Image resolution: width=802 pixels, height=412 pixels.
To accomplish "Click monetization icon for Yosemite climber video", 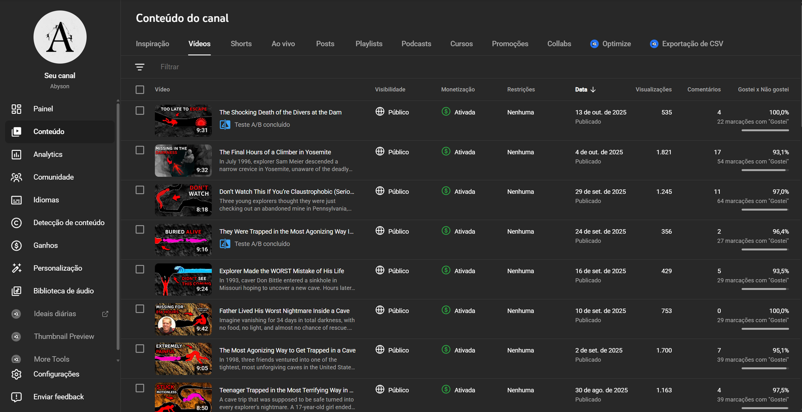I will [x=446, y=151].
